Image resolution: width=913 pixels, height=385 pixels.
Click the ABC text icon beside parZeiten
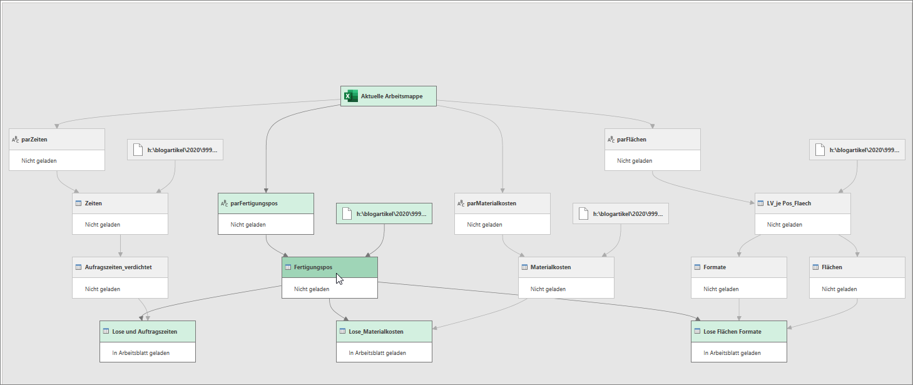pyautogui.click(x=16, y=140)
